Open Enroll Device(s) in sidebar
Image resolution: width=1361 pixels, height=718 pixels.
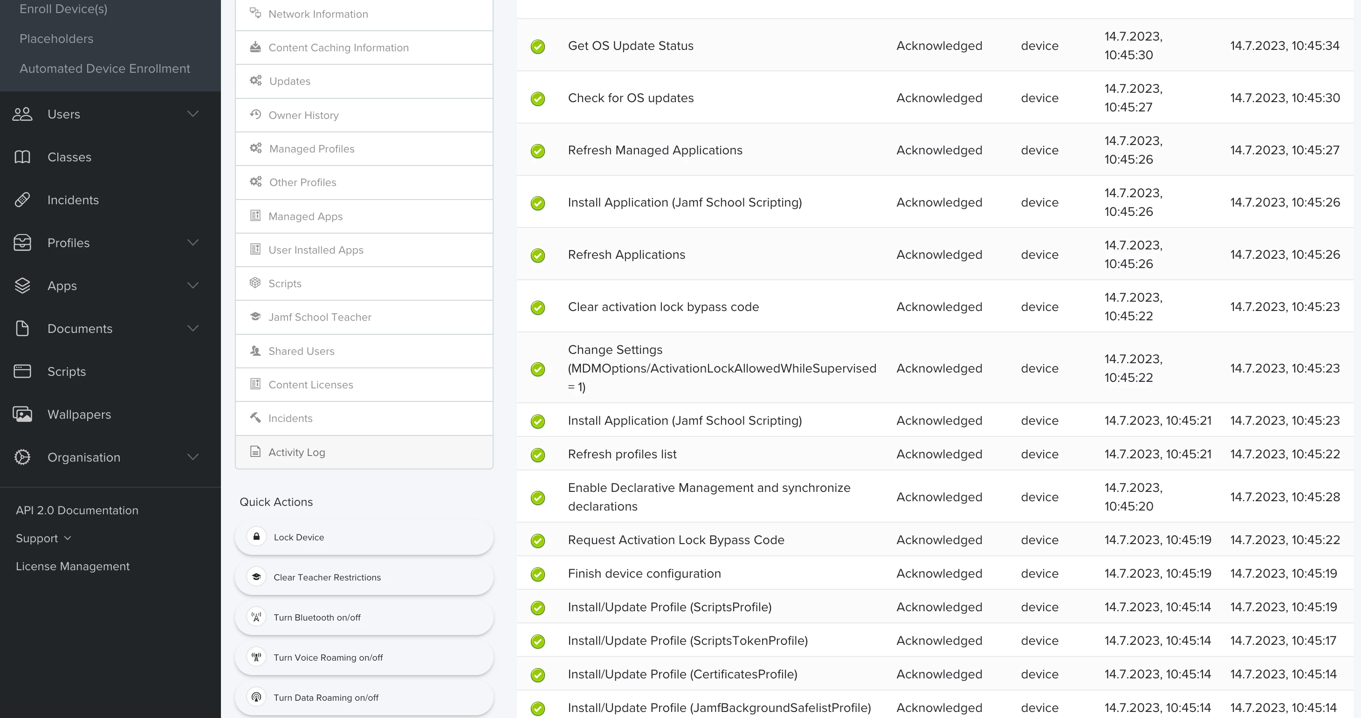[63, 8]
